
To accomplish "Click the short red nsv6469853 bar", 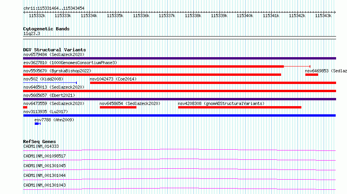I will pyautogui.click(x=312, y=75).
